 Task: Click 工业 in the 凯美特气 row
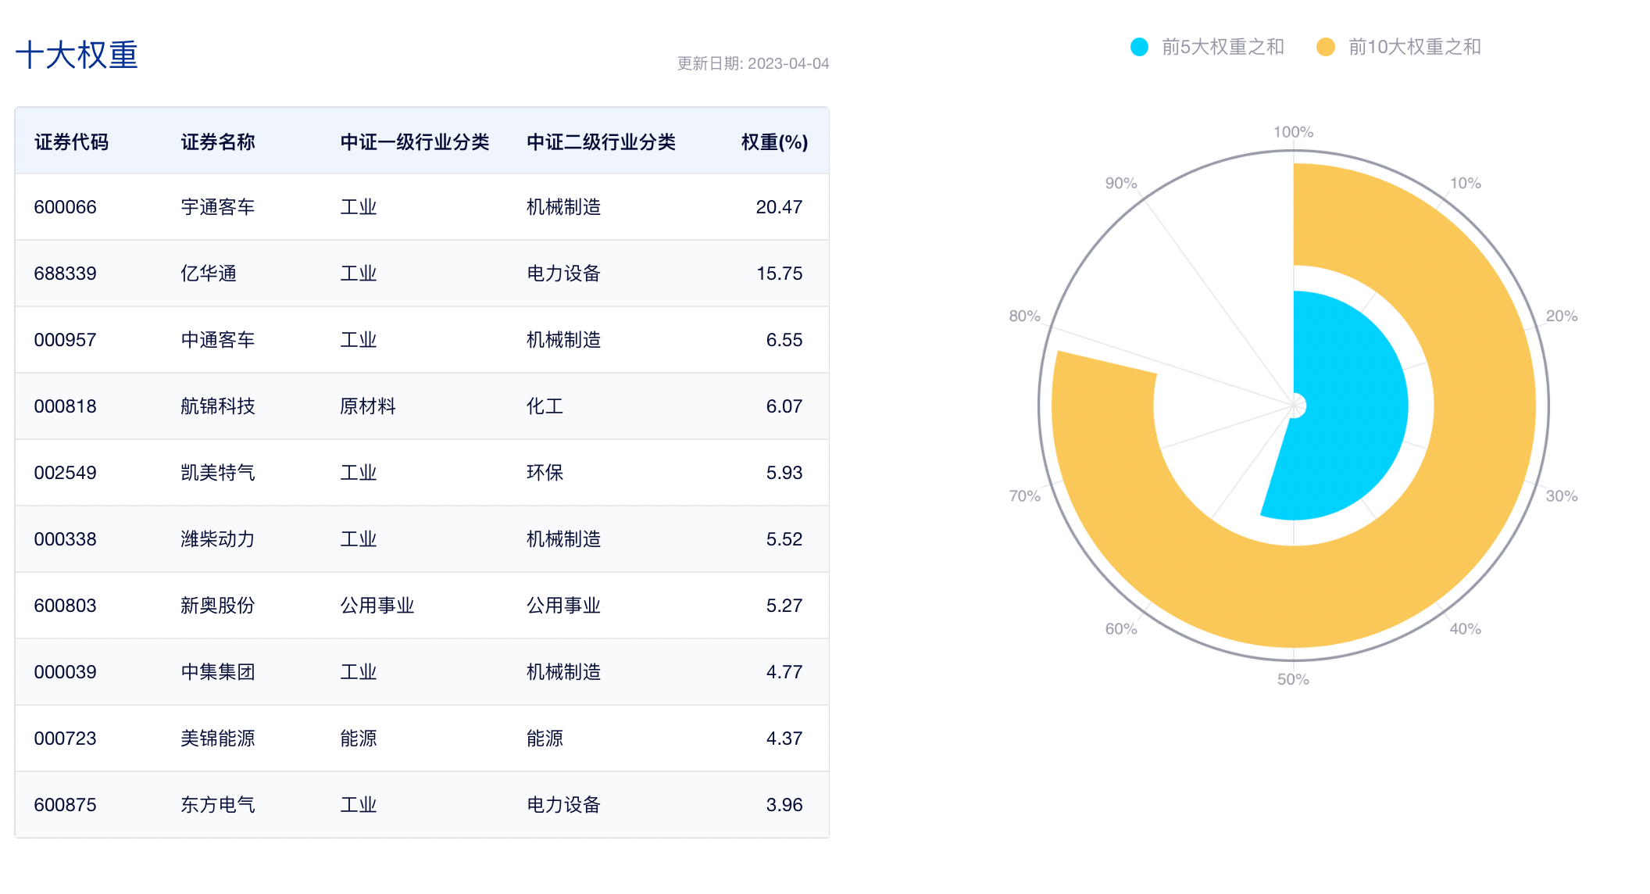point(359,473)
